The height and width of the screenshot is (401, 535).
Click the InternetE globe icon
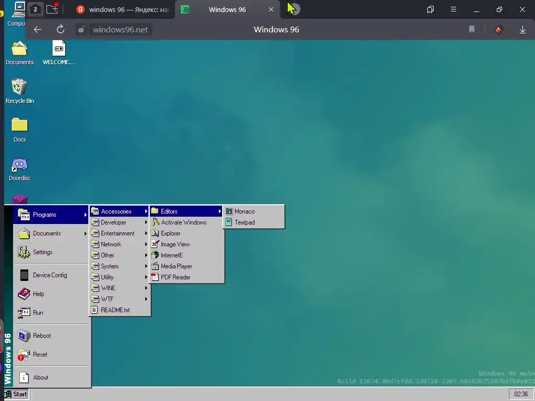[155, 255]
